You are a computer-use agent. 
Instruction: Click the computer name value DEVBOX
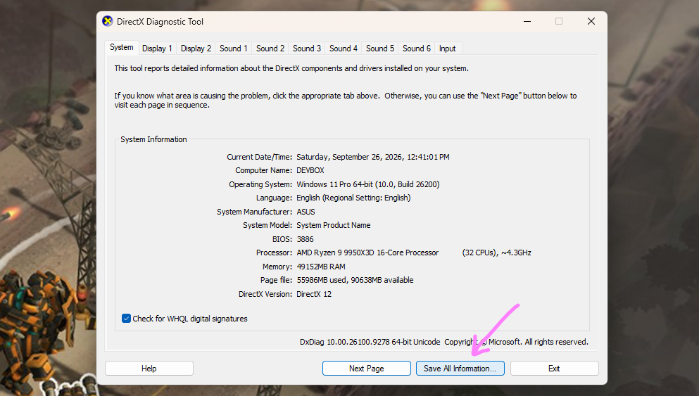point(310,171)
